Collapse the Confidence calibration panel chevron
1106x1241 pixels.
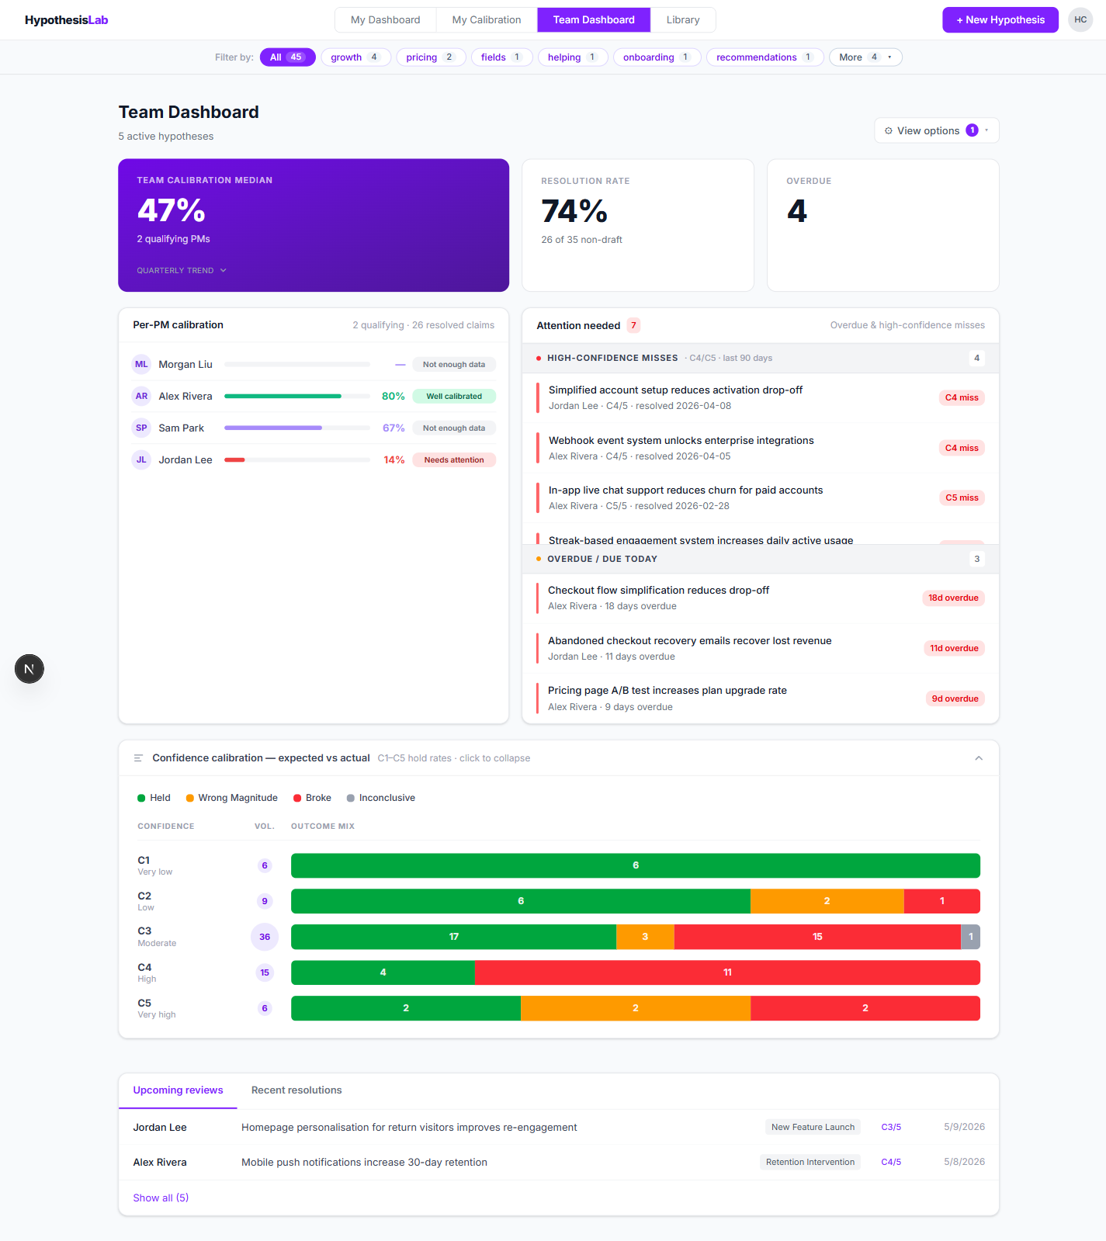click(x=979, y=758)
